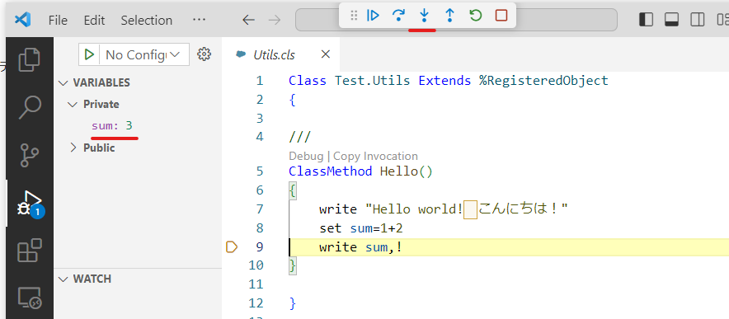
Task: Go back with the left arrow
Action: [249, 20]
